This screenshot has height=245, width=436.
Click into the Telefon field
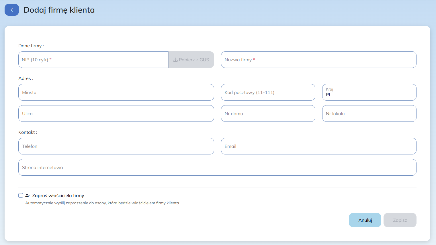pos(116,146)
